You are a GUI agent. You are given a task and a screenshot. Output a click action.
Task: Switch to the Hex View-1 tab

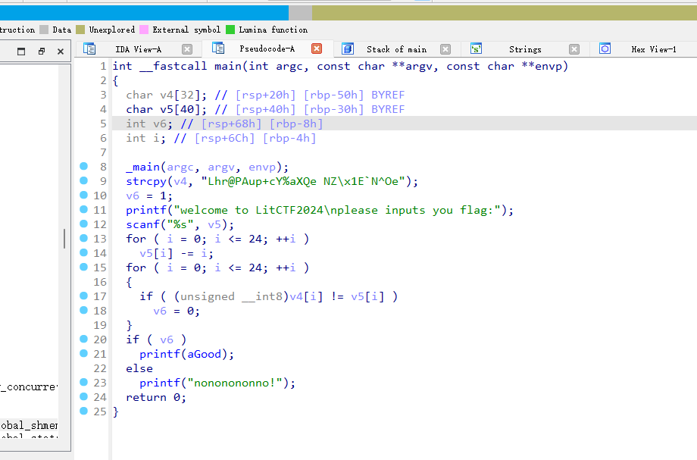[653, 49]
